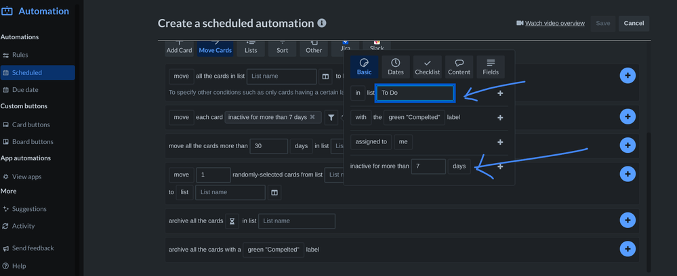Viewport: 677px width, 276px height.
Task: Toggle the "list" destination option
Action: pos(184,192)
